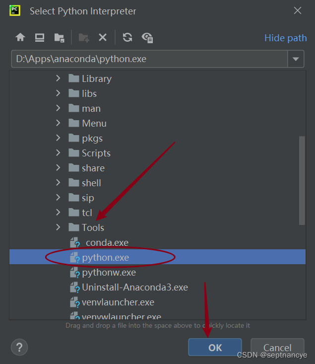The height and width of the screenshot is (364, 315).
Task: Select python.exe in the file list
Action: click(158, 257)
